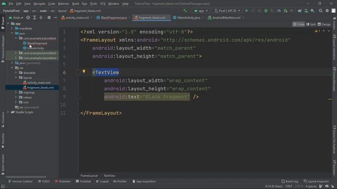Open project panel options gear
Screen dimensions: 337x189
pos(49,17)
